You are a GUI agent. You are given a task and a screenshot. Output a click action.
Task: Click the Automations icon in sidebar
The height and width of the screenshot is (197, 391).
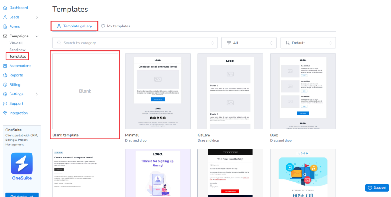[5, 66]
